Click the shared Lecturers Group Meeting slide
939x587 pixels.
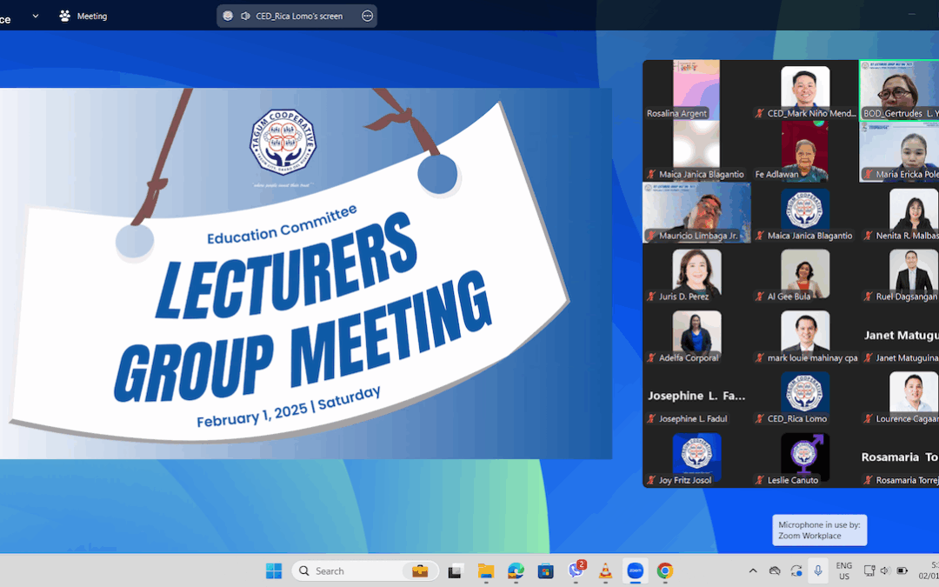click(305, 274)
